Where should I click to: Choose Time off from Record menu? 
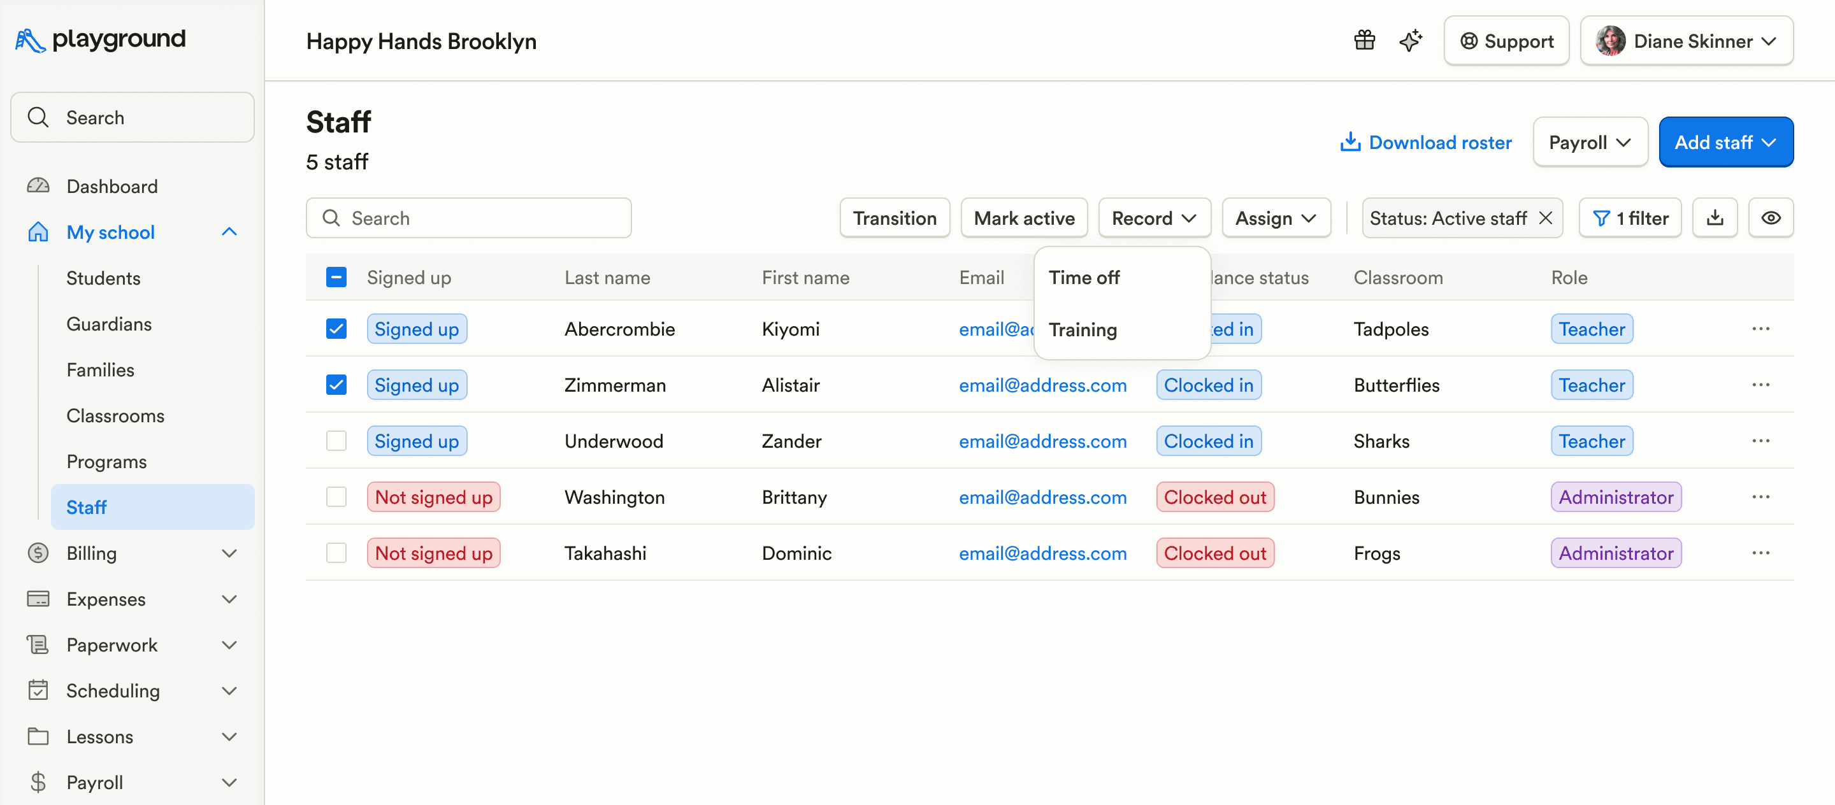click(x=1084, y=278)
